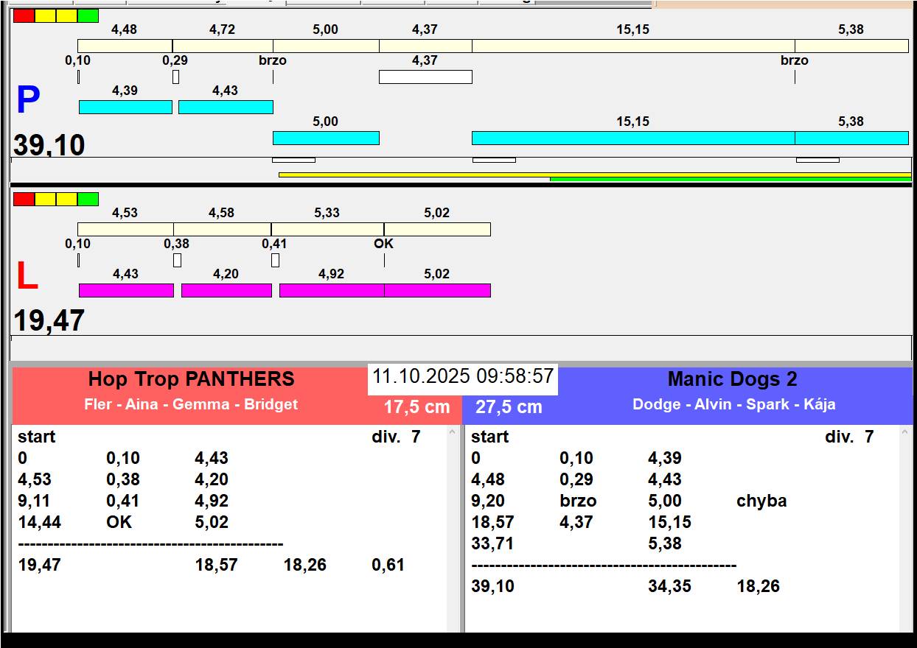The image size is (917, 648).
Task: Click the green progress bar under lane P
Action: point(731,179)
